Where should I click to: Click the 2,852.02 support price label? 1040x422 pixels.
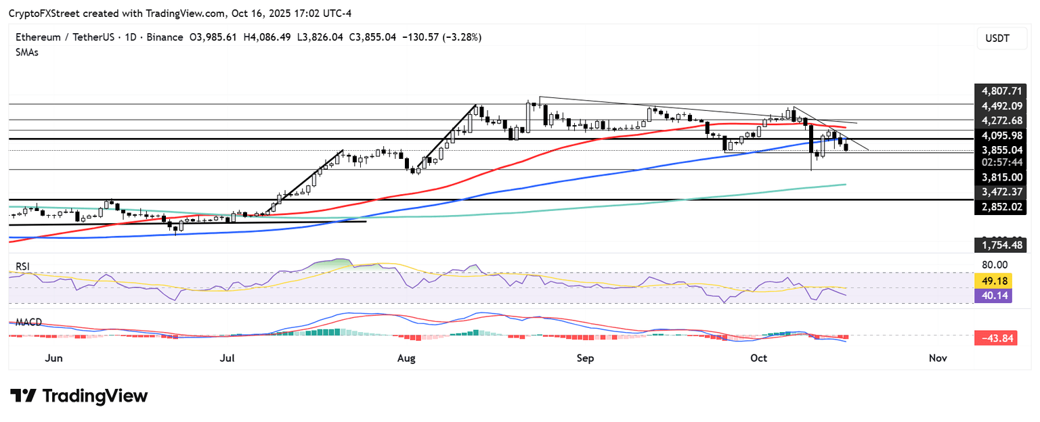point(999,207)
